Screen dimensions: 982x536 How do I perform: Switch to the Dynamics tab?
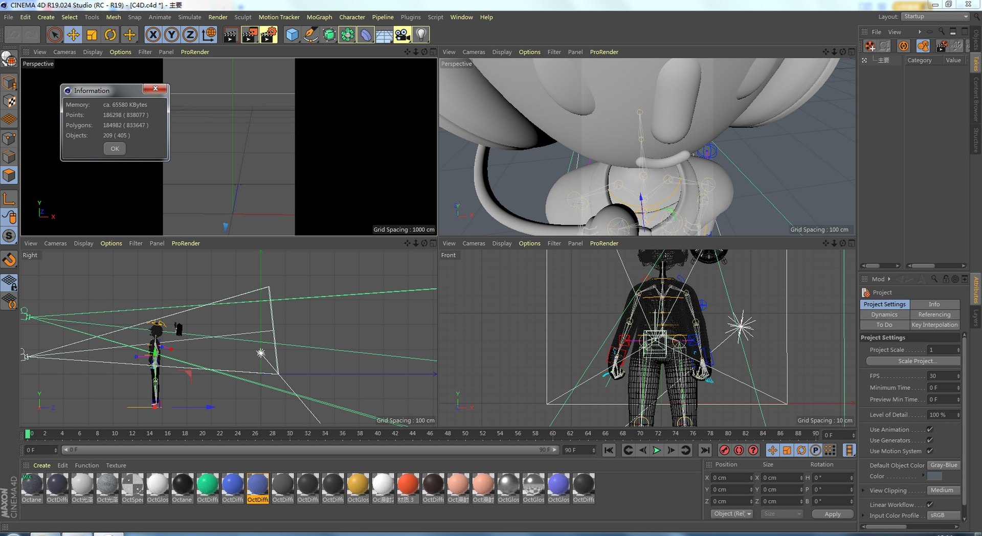click(x=884, y=315)
